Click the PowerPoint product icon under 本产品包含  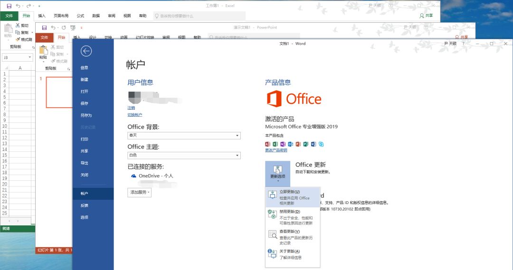tap(298, 144)
